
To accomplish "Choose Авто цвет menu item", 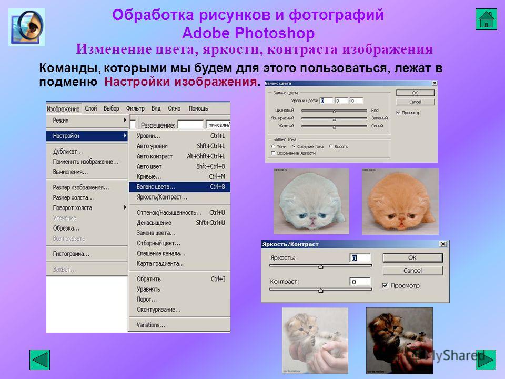I will (x=180, y=167).
